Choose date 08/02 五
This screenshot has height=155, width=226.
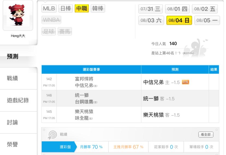point(205,9)
